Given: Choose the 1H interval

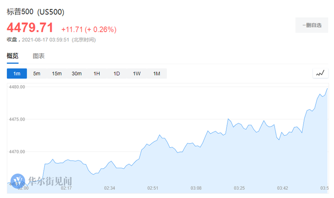Looking at the screenshot, I should click(x=97, y=74).
